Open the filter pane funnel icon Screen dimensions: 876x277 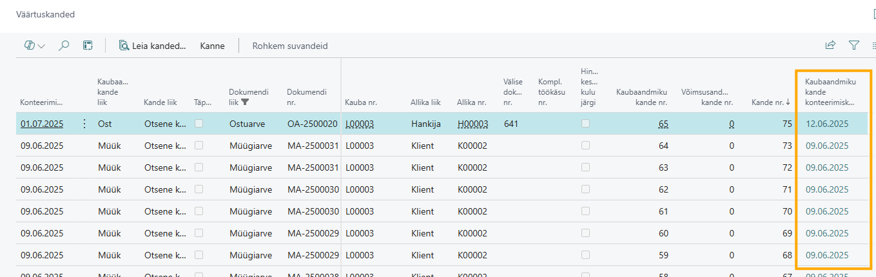click(x=854, y=45)
